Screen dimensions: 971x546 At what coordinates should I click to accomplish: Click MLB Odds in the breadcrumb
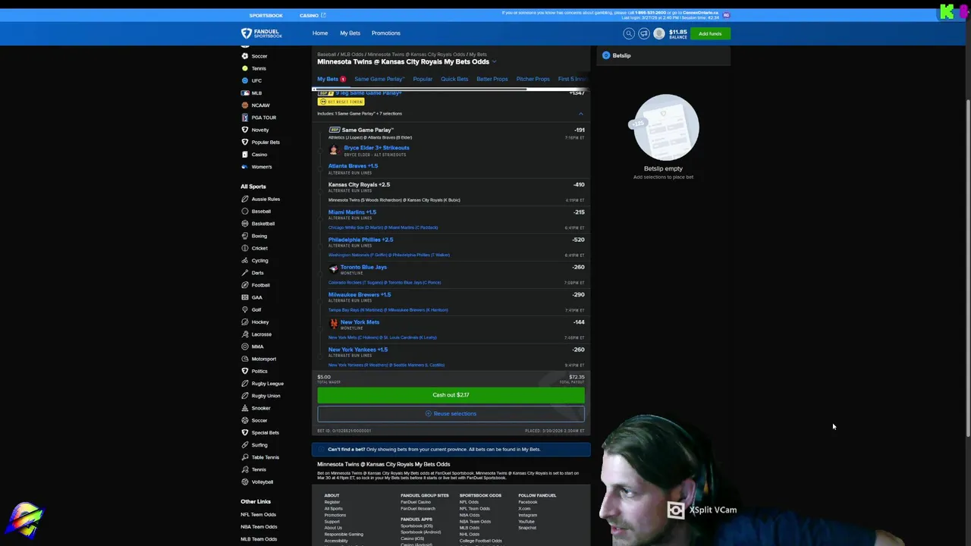[351, 55]
